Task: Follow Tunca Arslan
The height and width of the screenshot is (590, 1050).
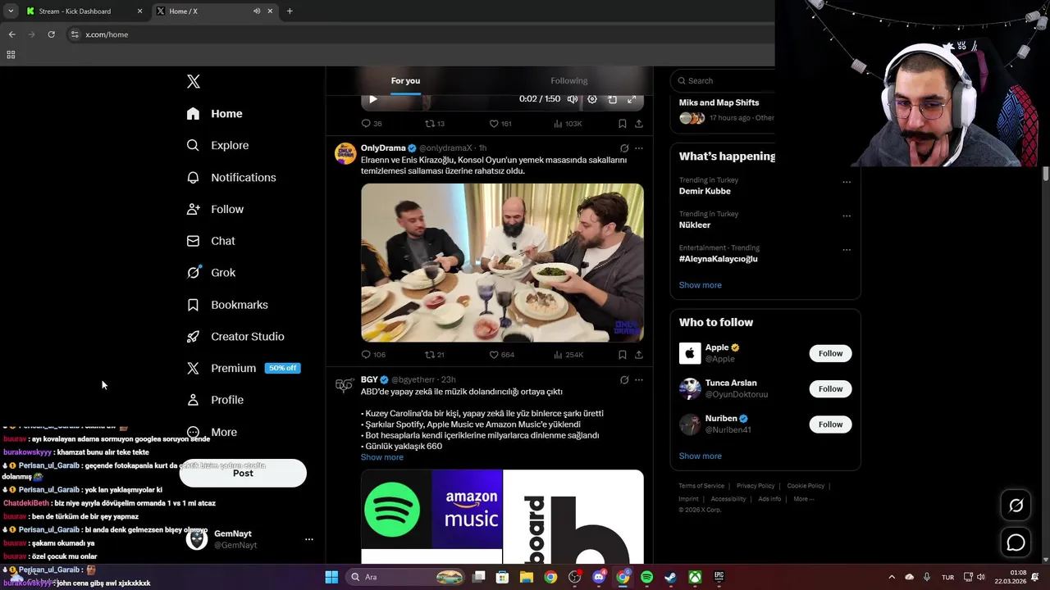Action: pyautogui.click(x=830, y=389)
